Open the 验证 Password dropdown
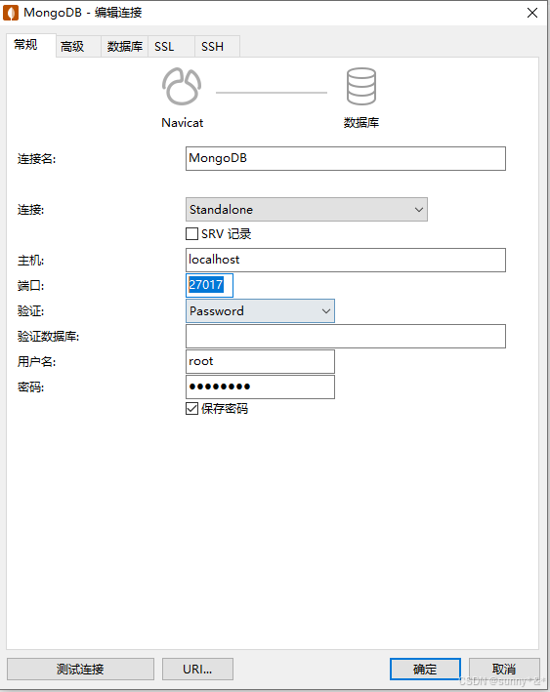This screenshot has width=550, height=692. [x=260, y=311]
